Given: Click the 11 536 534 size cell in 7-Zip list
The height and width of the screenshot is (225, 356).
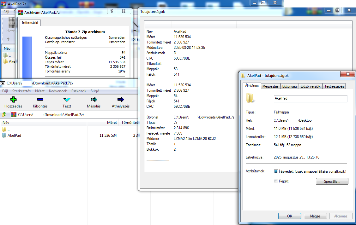Looking at the screenshot, I should tap(108, 135).
